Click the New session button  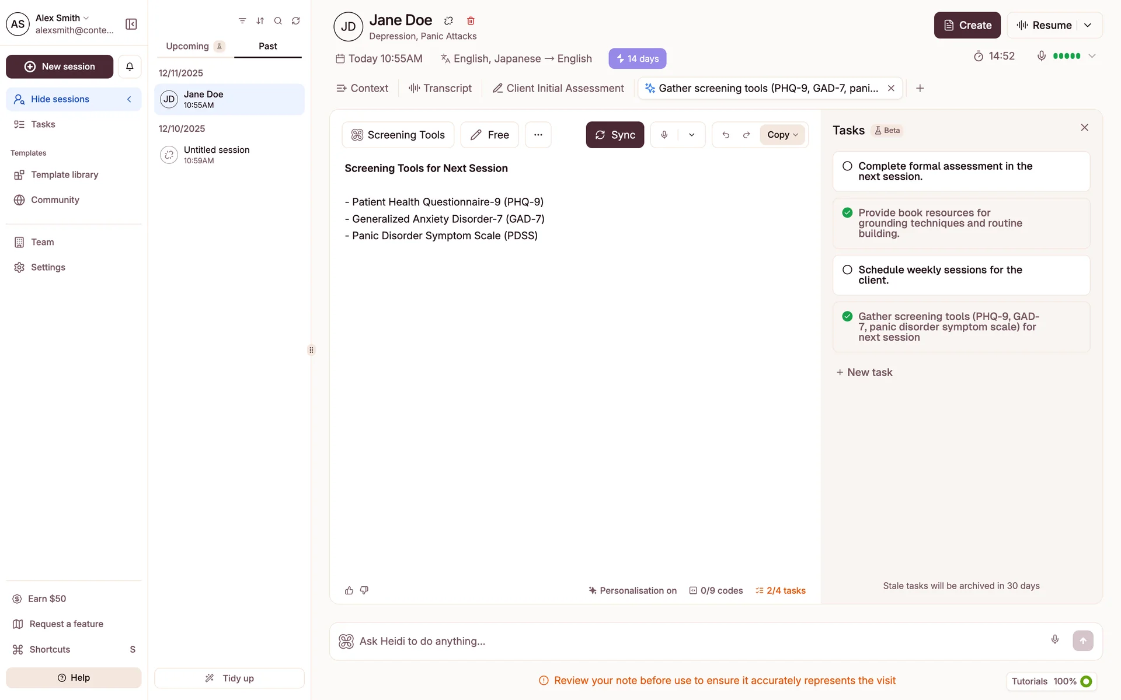click(60, 66)
